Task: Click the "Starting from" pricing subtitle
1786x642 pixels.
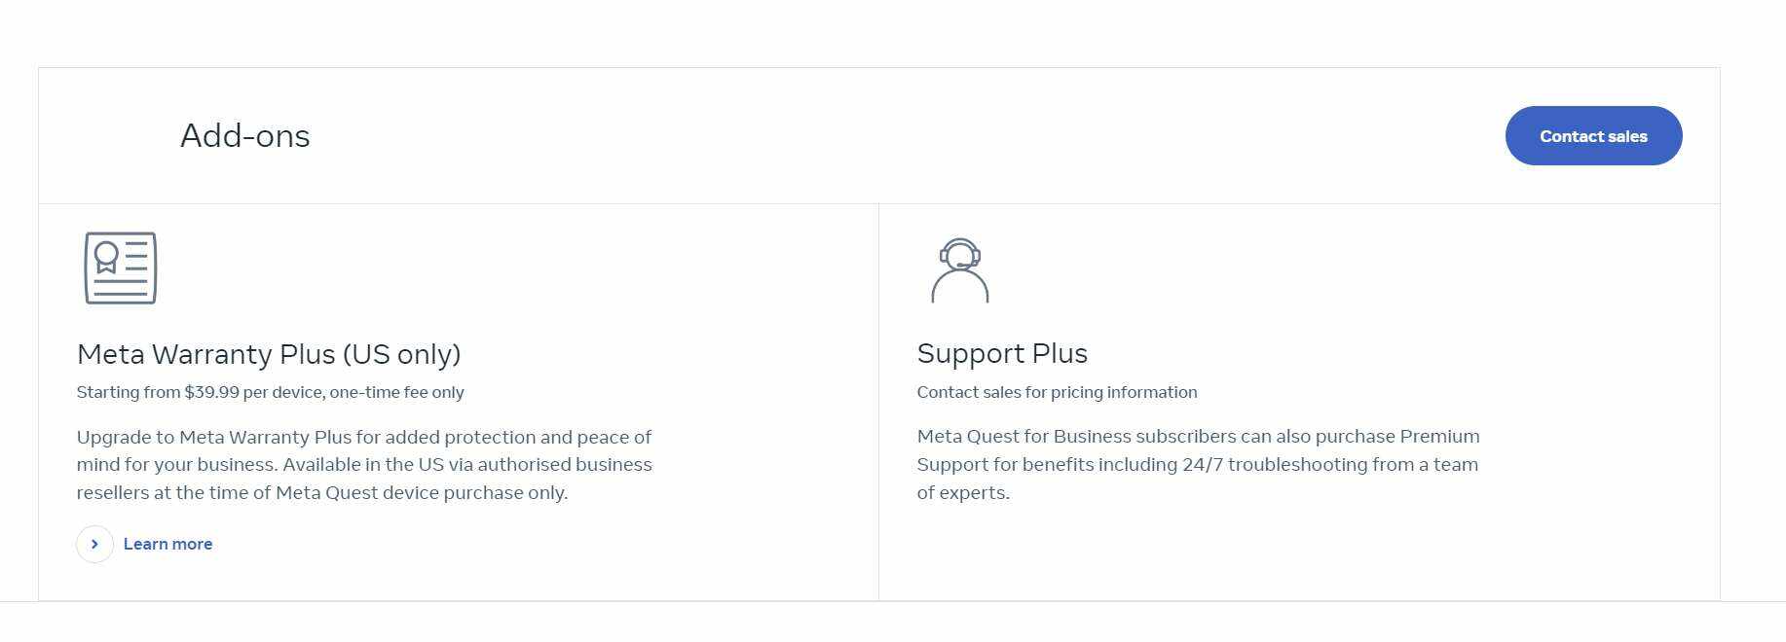Action: pyautogui.click(x=270, y=393)
